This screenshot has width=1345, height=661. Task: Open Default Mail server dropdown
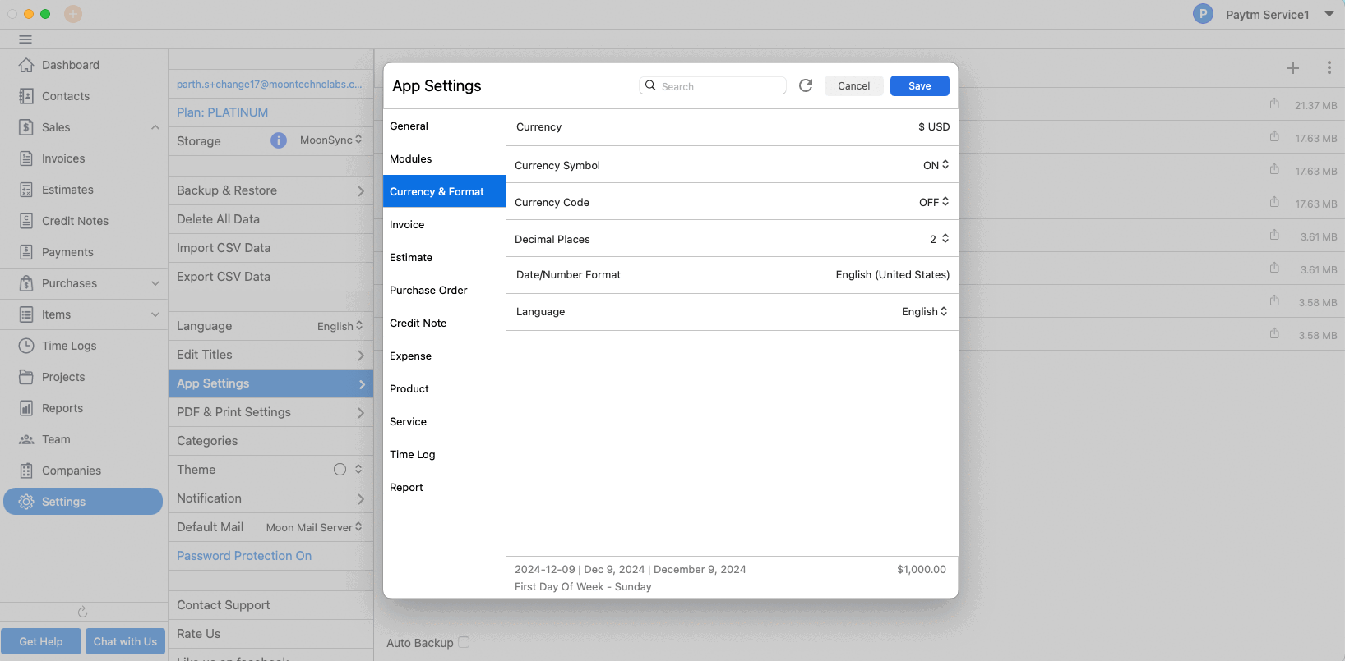[314, 527]
